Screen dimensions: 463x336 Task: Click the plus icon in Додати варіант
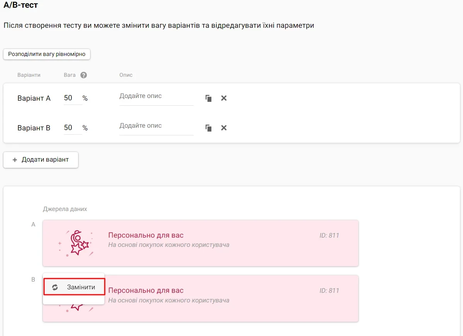(15, 160)
